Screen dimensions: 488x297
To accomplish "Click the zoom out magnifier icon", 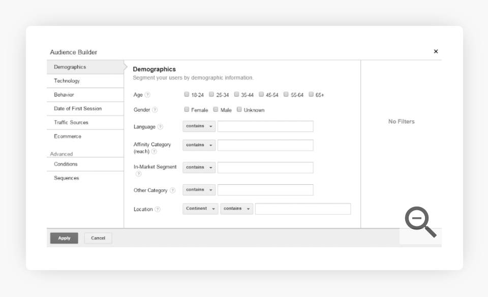I will [x=420, y=223].
